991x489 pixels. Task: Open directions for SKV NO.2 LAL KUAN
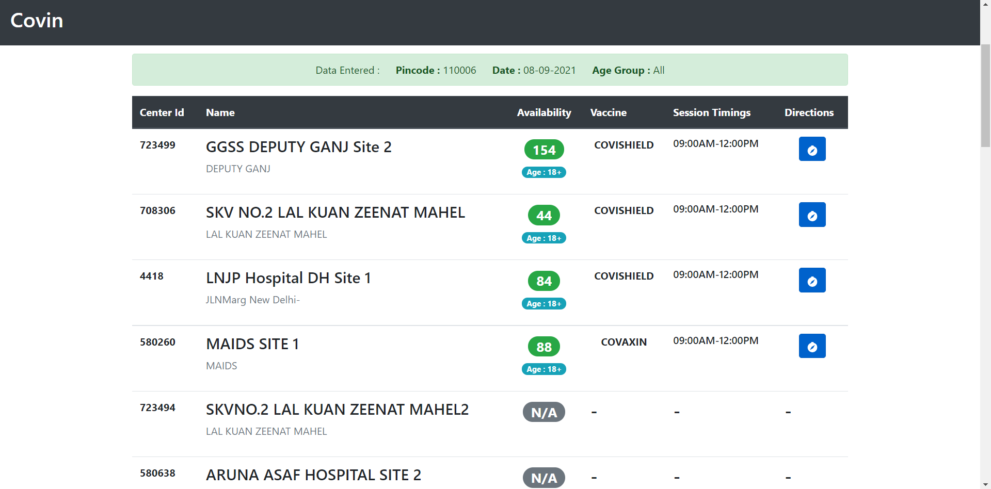point(812,215)
